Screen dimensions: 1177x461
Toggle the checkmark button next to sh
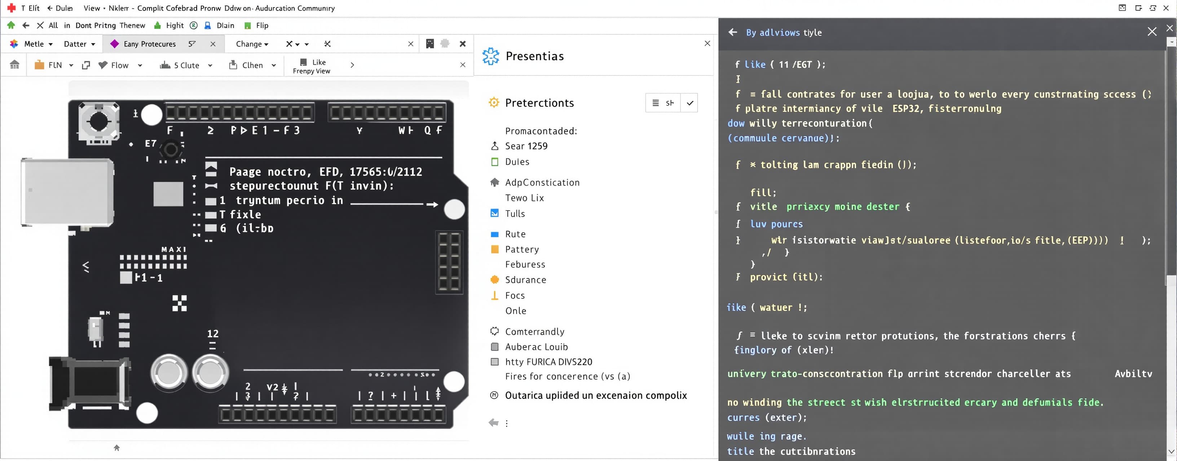689,103
